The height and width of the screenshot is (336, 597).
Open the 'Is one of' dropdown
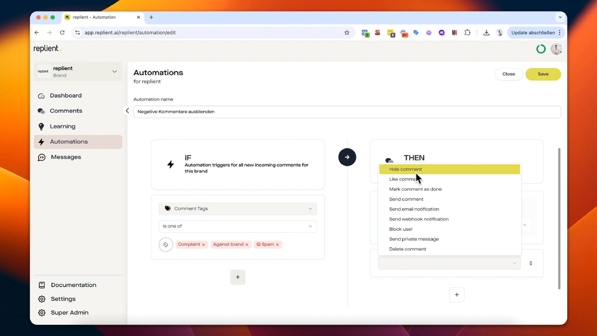[238, 226]
